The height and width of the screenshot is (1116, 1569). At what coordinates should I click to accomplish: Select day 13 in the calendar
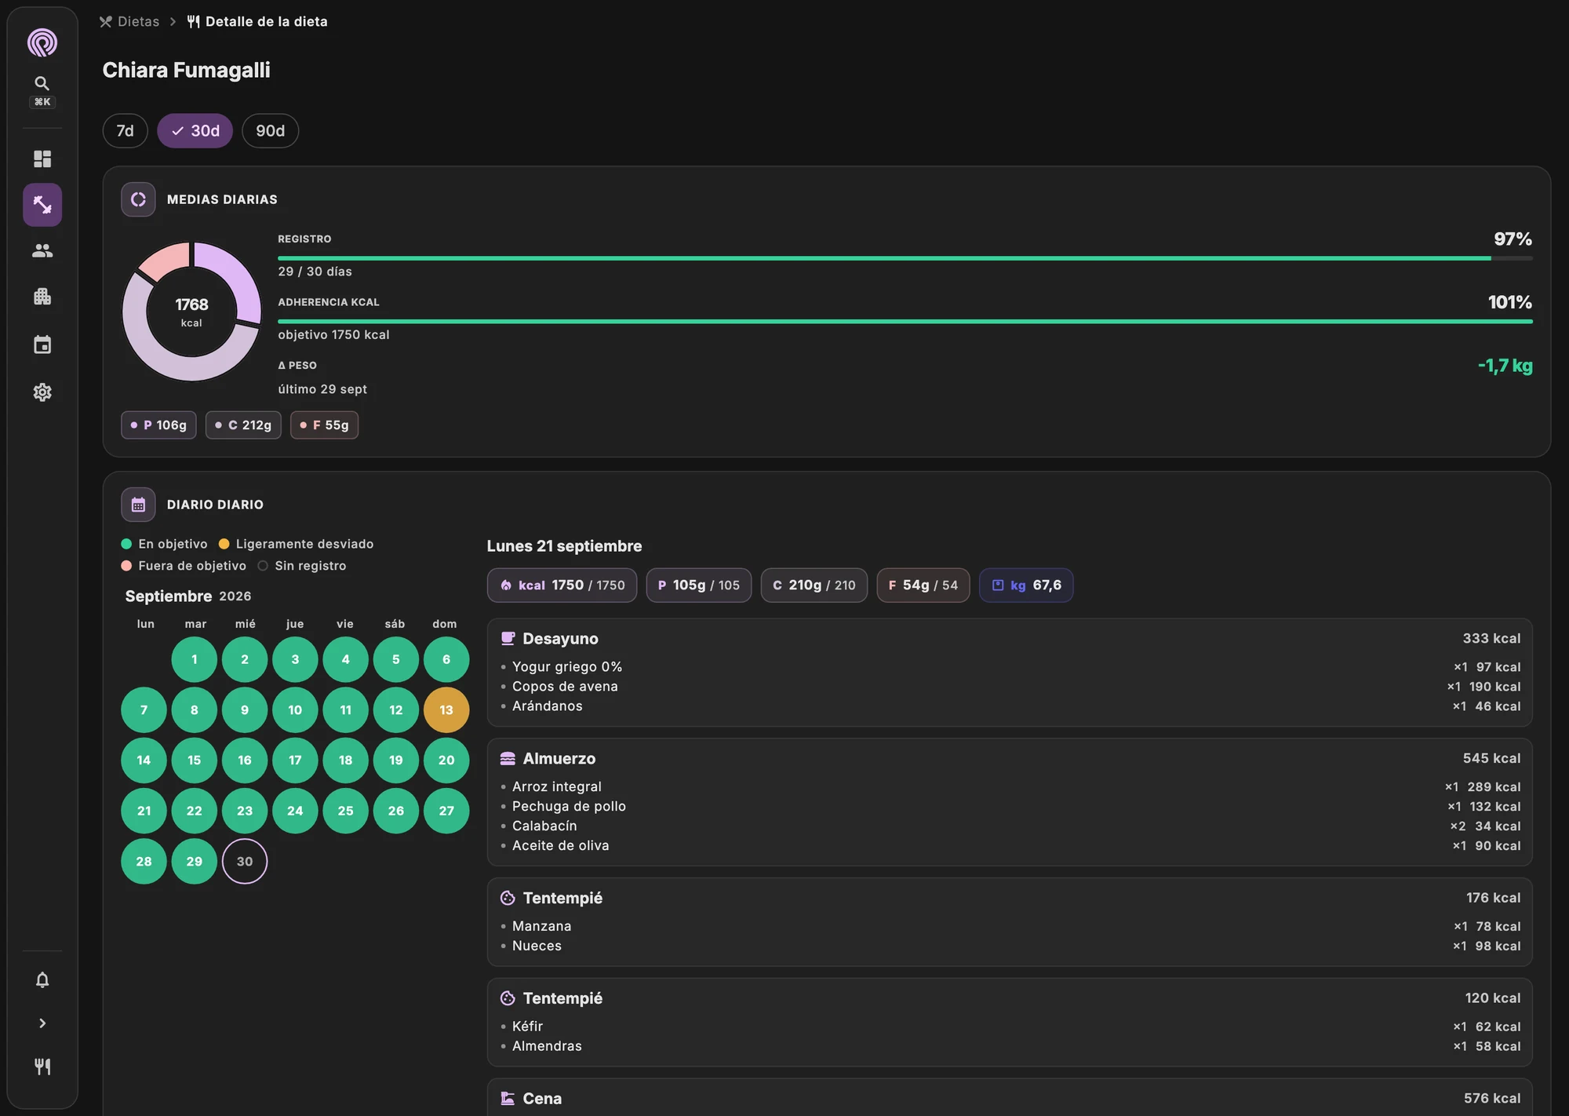446,709
